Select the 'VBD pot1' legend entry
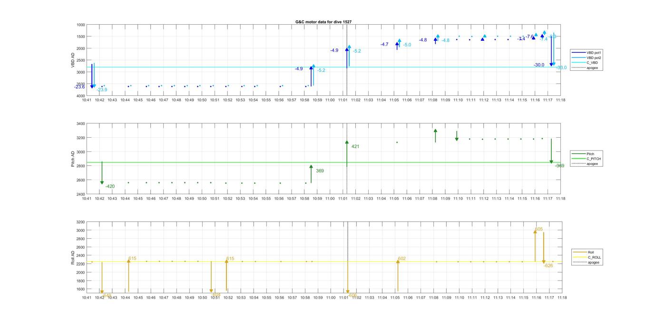 coord(587,53)
